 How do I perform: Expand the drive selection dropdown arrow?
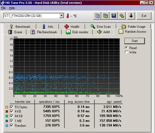(x=61, y=16)
